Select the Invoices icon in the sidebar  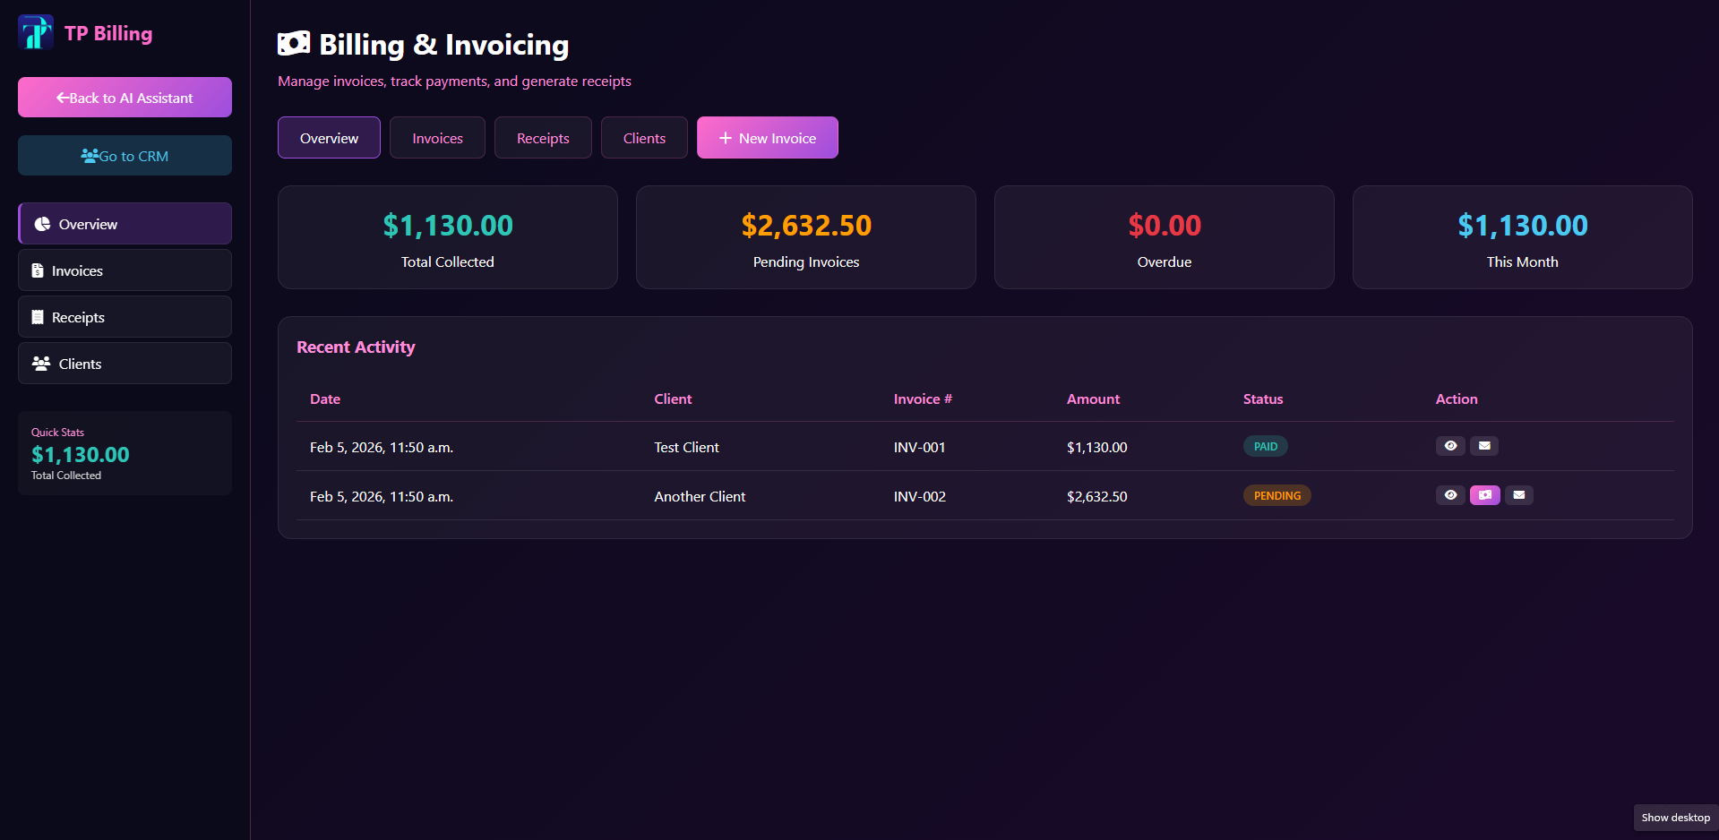38,270
